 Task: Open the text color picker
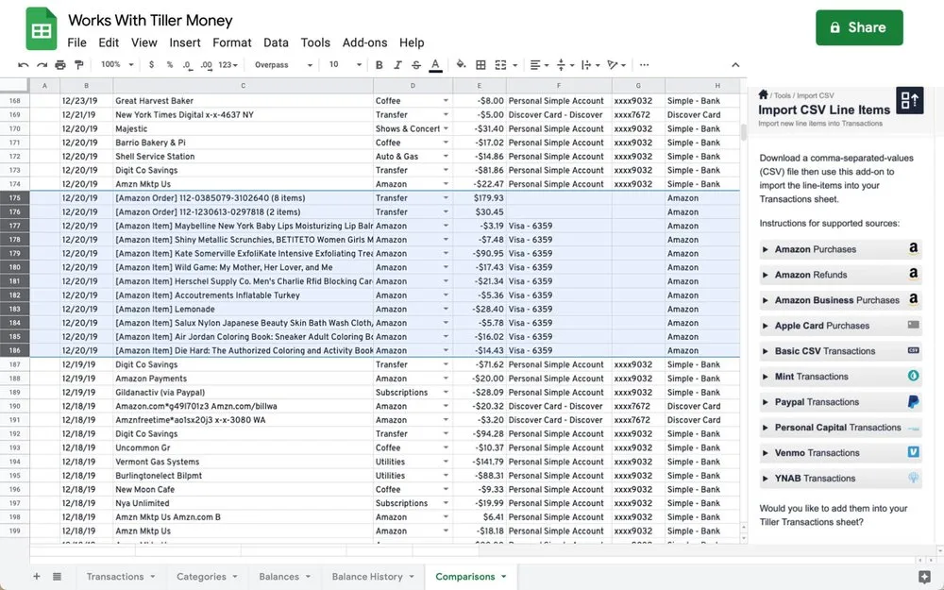coord(435,65)
